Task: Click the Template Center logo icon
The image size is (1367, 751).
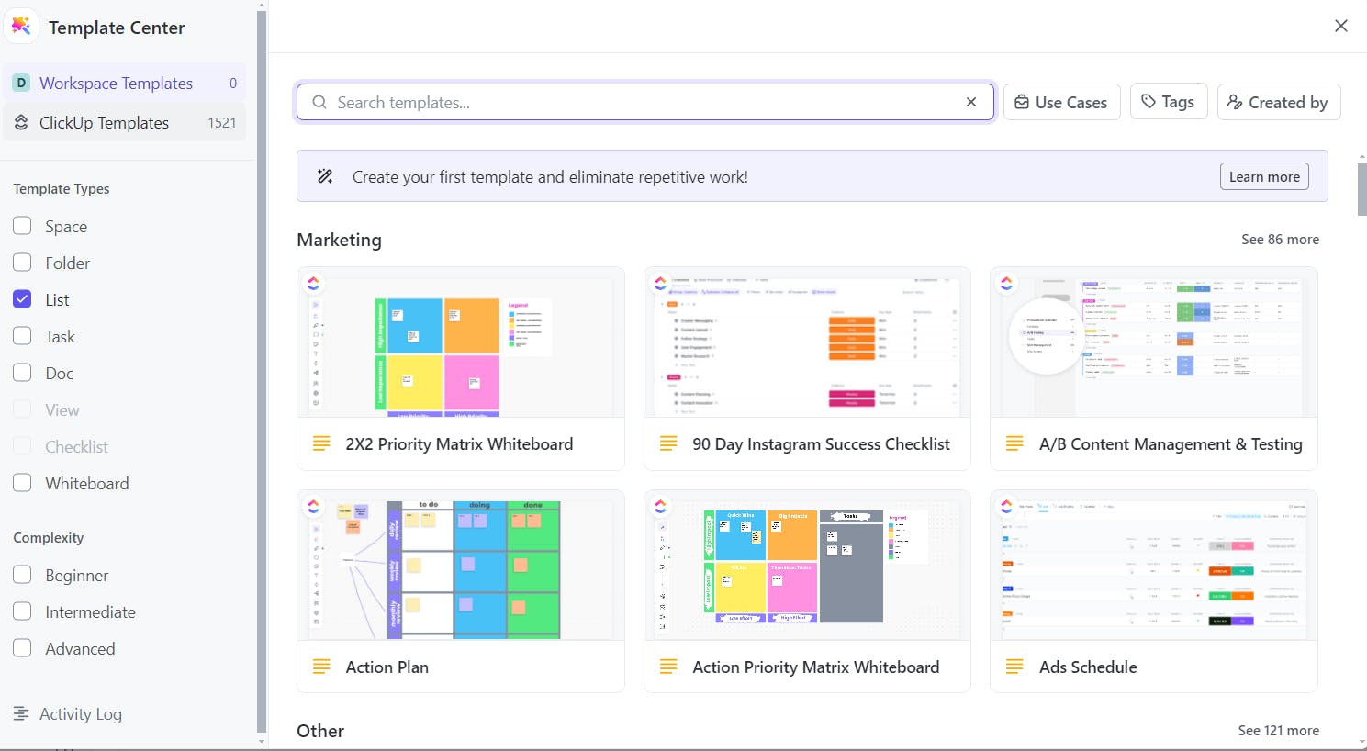Action: 20,26
